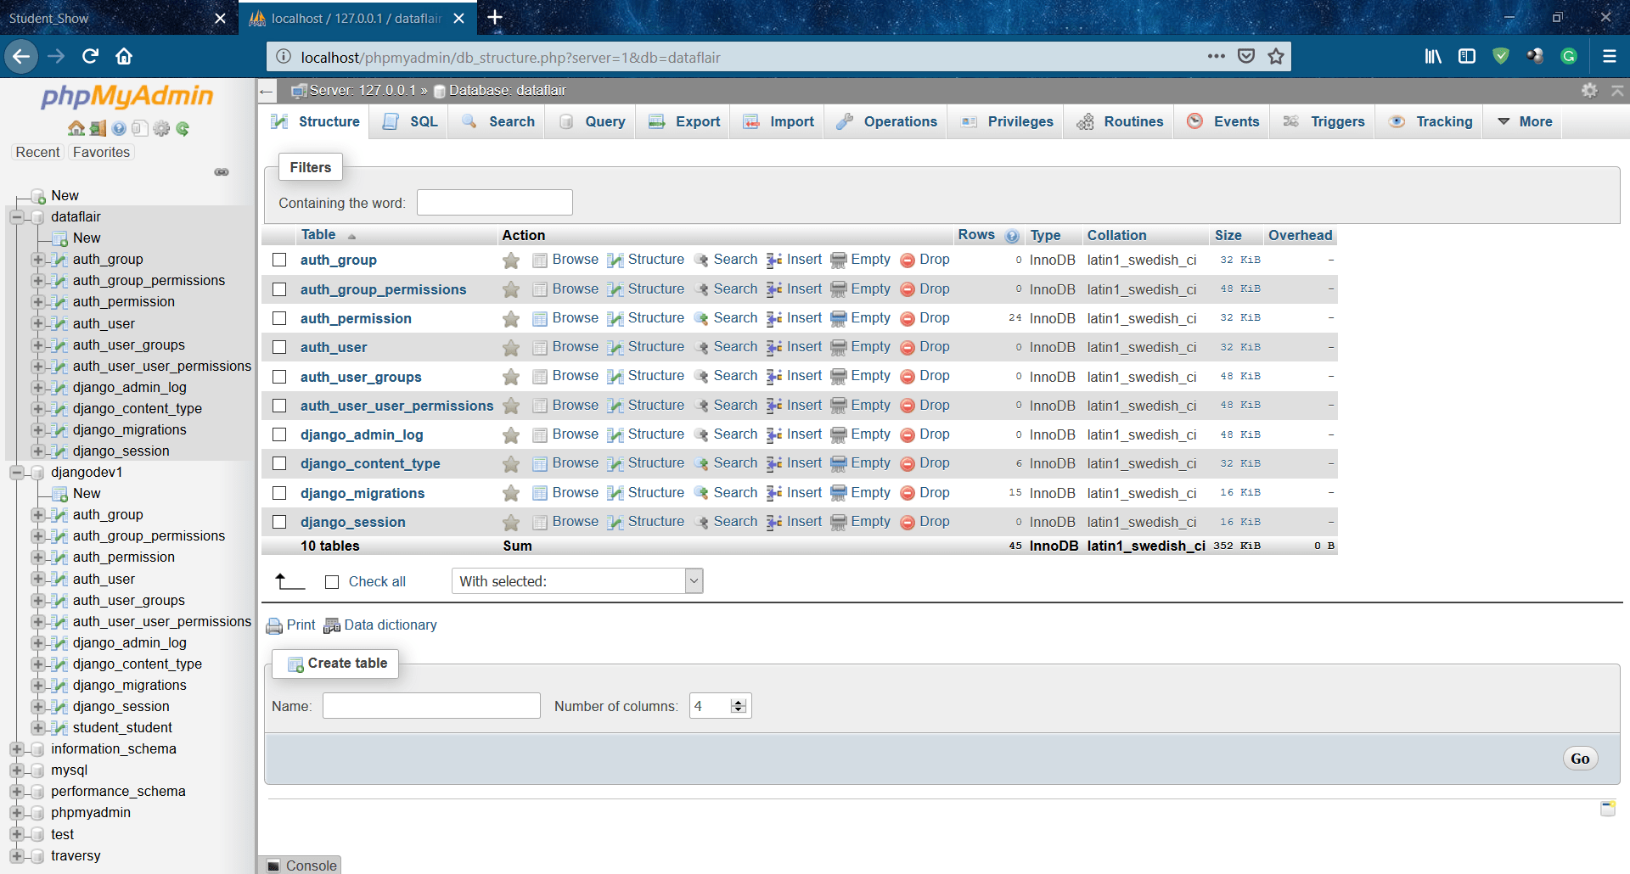Image resolution: width=1630 pixels, height=874 pixels.
Task: Click the Print icon below the table list
Action: (x=274, y=625)
